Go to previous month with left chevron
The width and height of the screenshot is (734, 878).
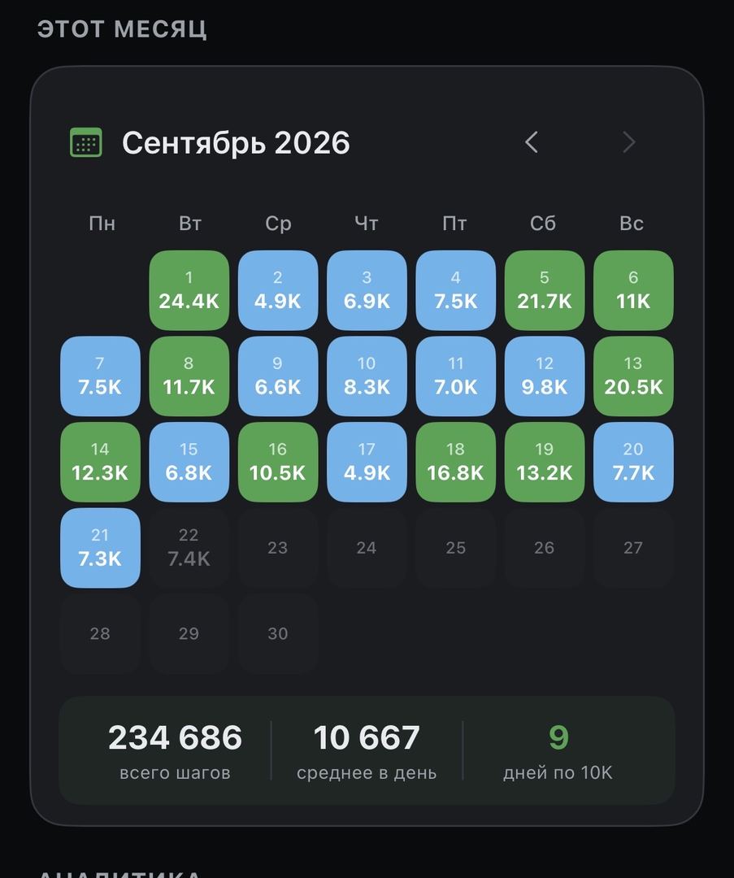click(532, 142)
